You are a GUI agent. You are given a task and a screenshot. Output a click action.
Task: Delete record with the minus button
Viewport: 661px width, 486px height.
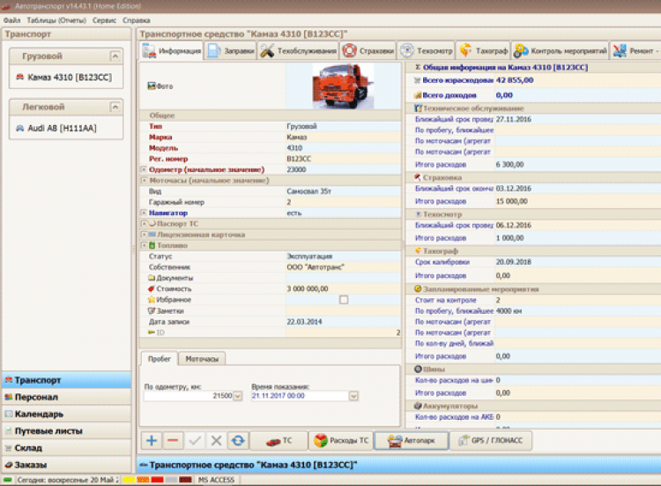click(173, 440)
